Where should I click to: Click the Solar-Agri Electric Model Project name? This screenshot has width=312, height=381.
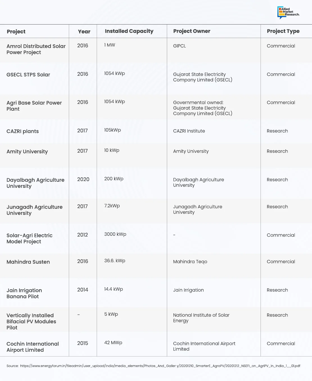tap(30, 239)
